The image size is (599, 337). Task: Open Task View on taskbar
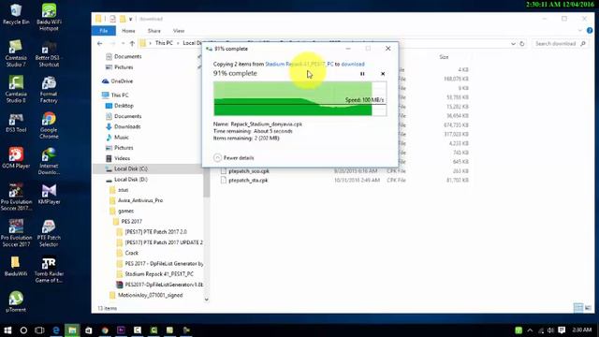coord(39,330)
